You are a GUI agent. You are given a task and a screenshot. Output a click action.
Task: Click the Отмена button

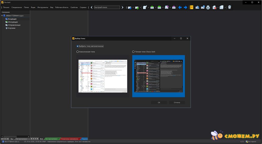point(177,103)
